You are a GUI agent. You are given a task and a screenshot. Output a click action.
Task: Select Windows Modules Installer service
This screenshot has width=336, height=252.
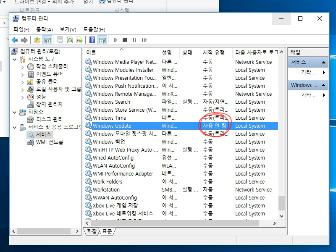[181, 70]
